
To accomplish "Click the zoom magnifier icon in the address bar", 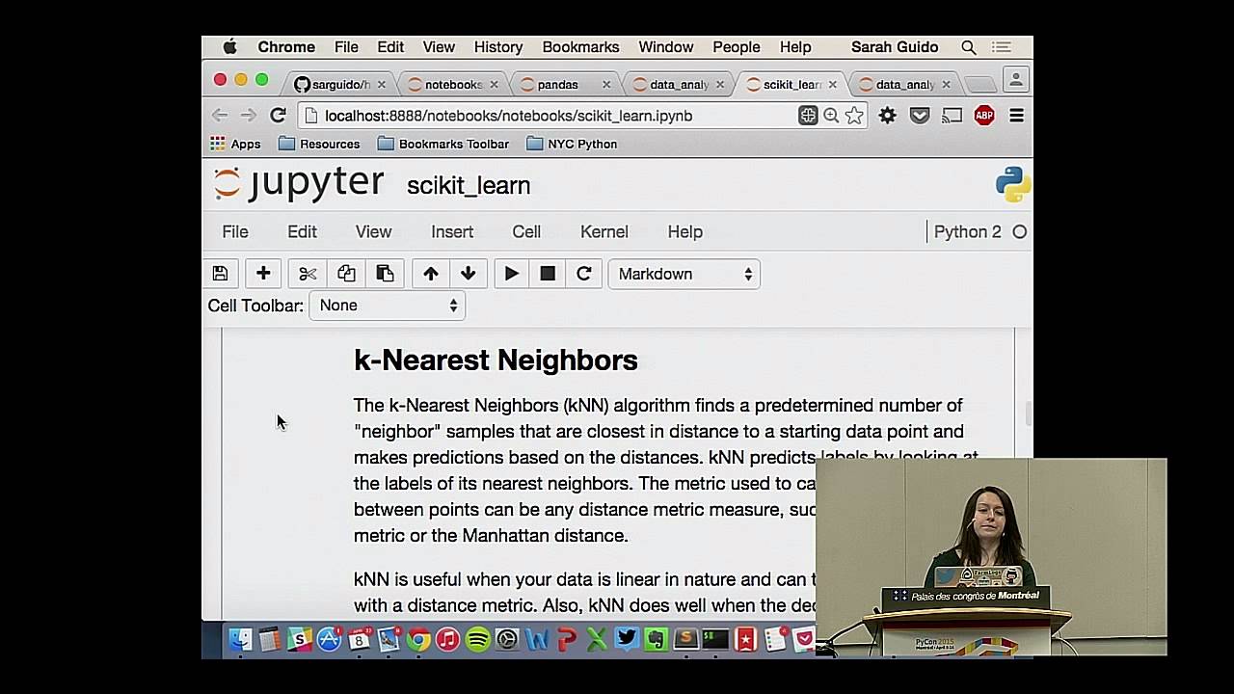I will 831,116.
